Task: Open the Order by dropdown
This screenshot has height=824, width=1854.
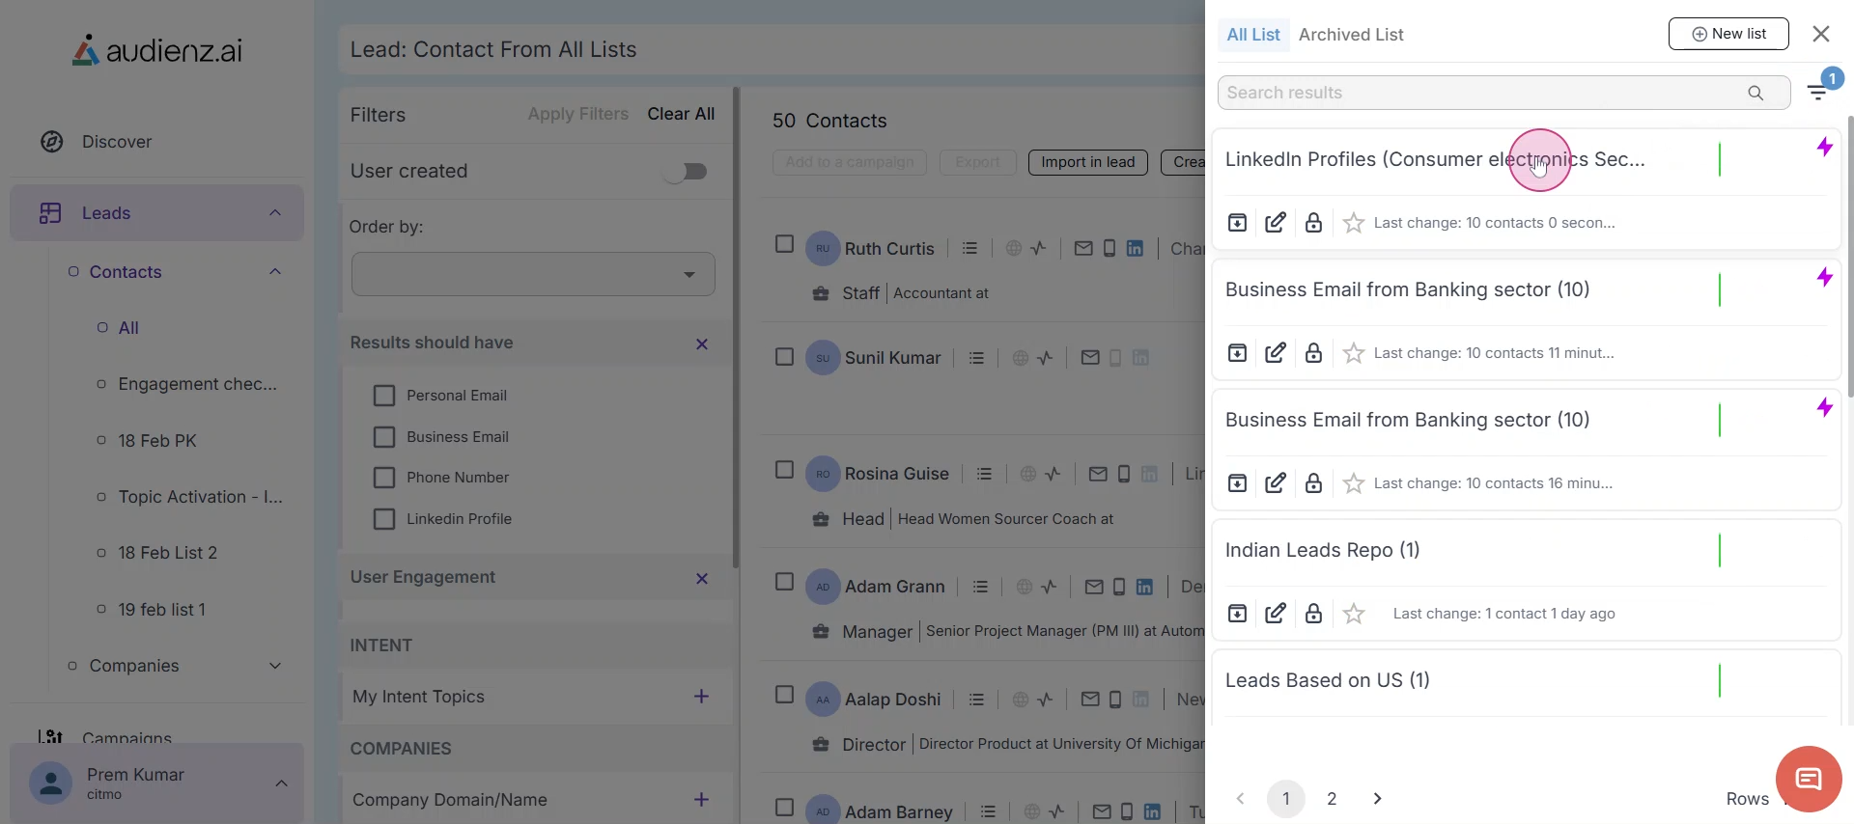Action: pos(533,274)
